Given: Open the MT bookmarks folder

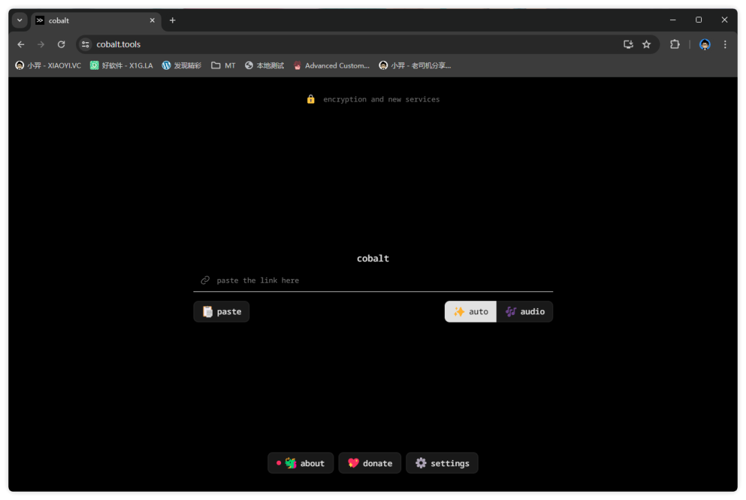Looking at the screenshot, I should [x=224, y=66].
